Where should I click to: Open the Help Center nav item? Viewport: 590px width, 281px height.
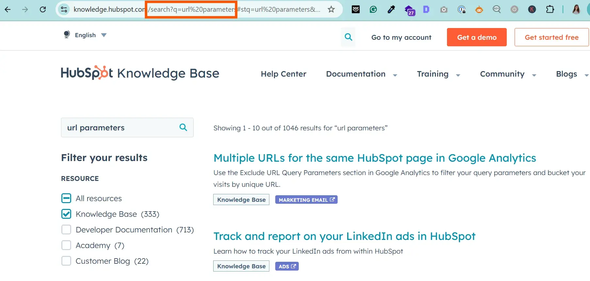(283, 74)
